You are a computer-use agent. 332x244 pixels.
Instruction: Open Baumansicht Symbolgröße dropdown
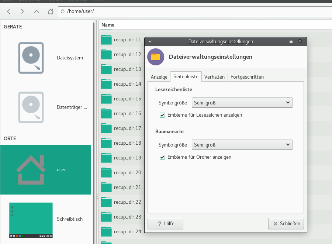[x=242, y=145]
